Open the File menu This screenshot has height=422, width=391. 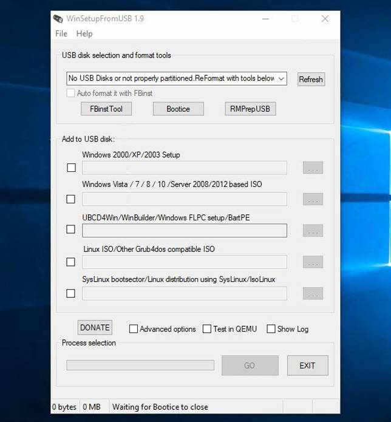click(61, 33)
